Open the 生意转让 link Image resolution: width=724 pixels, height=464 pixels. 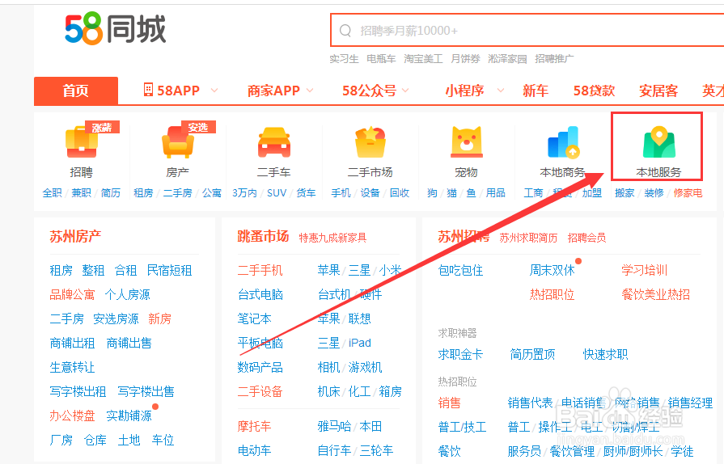coord(72,368)
